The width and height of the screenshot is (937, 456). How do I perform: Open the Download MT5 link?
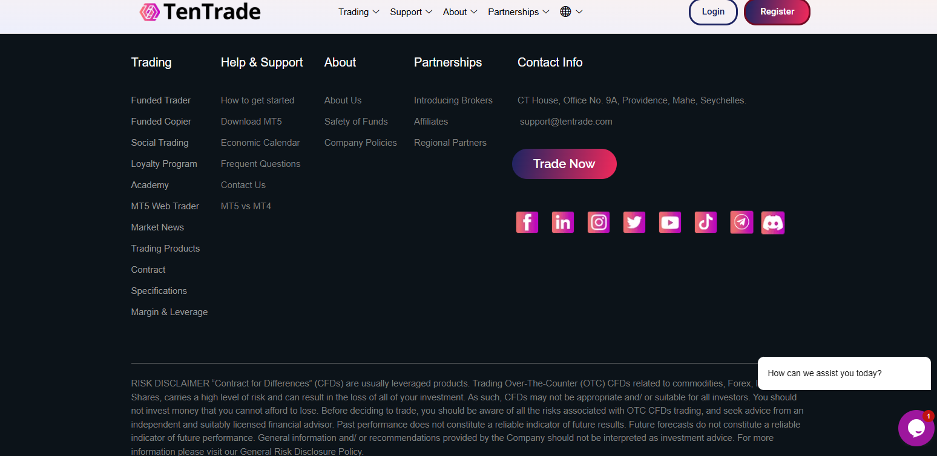pos(251,122)
